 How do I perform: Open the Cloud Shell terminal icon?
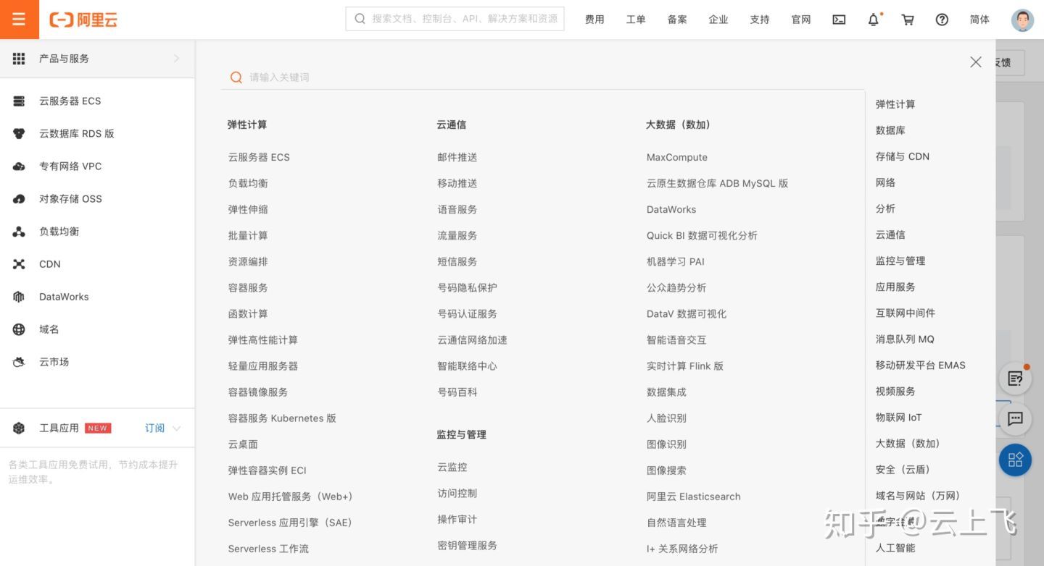tap(839, 20)
